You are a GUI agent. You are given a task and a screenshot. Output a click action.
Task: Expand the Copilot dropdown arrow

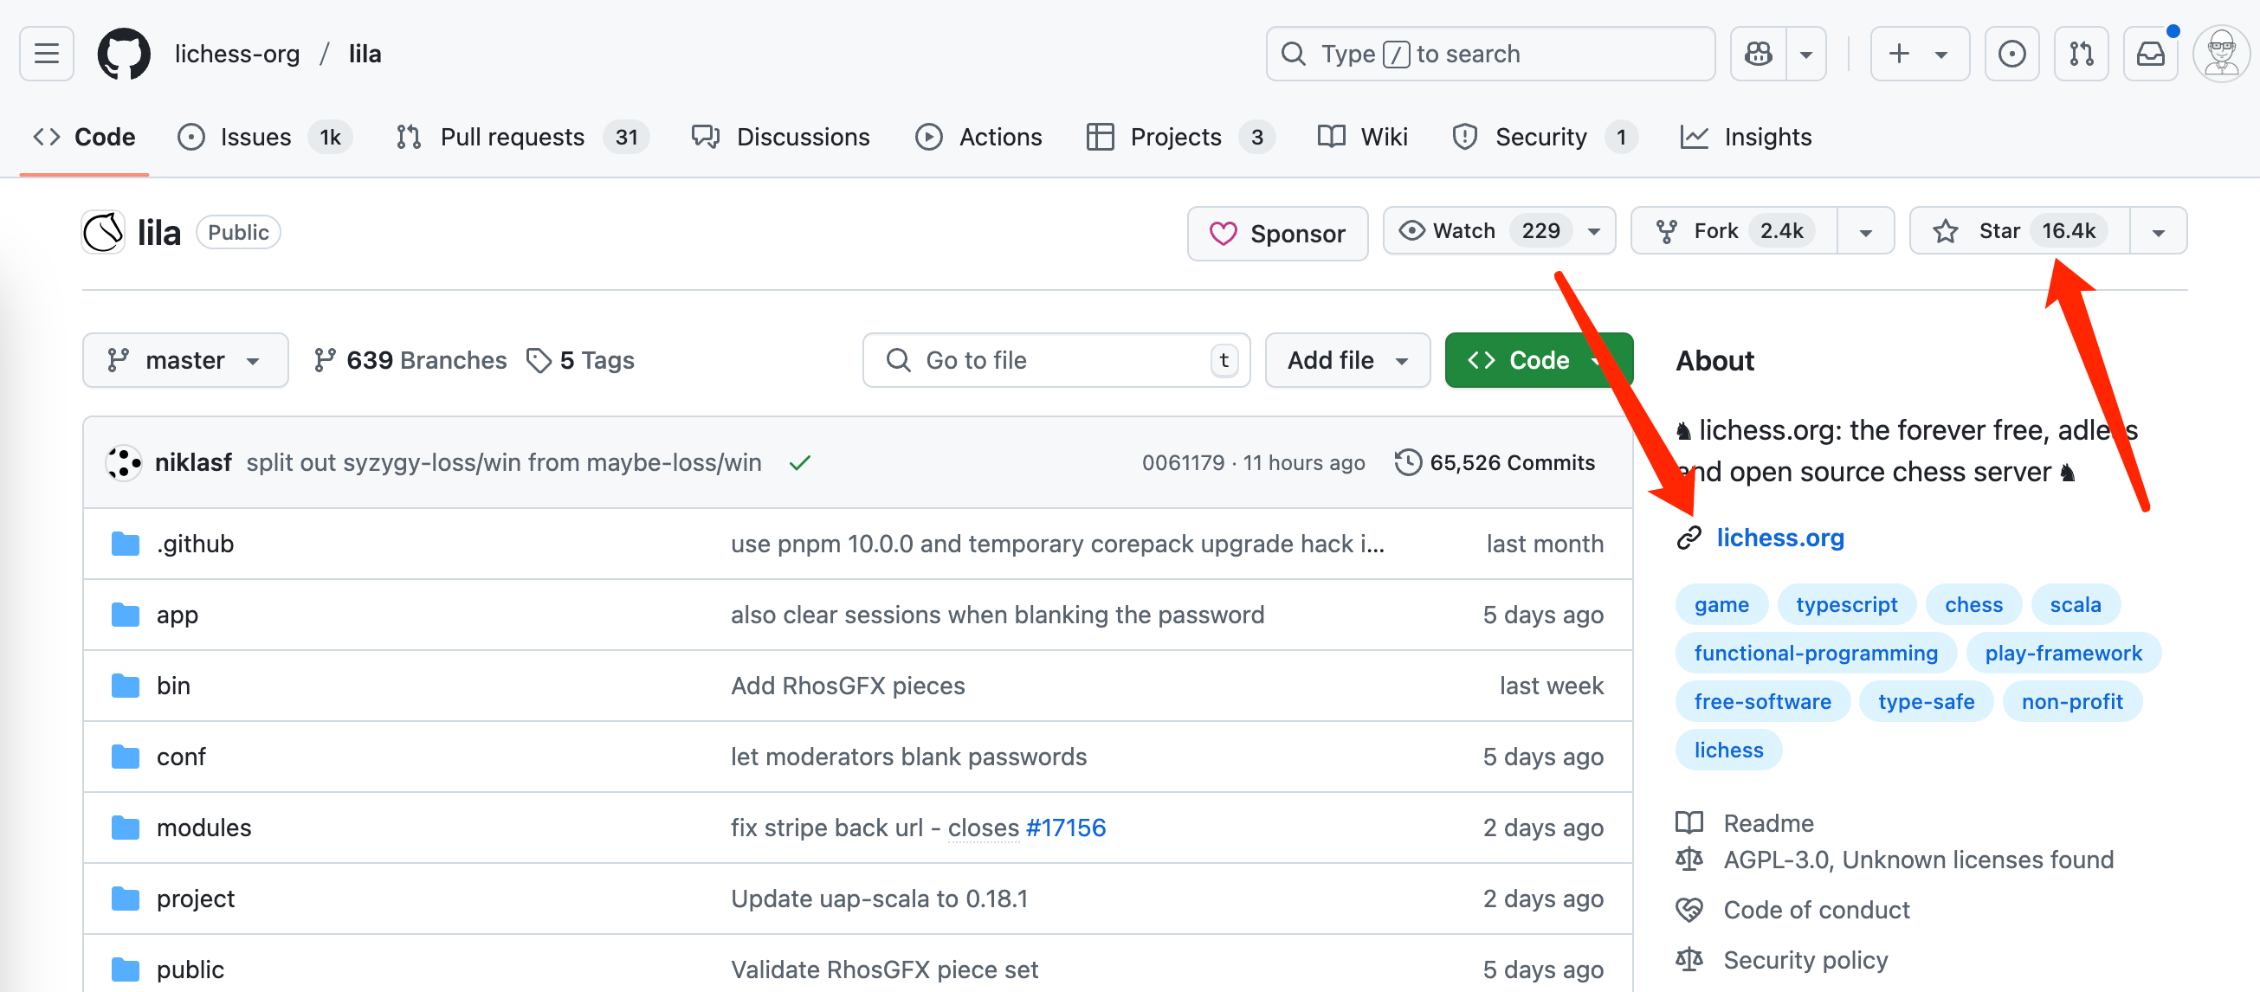[1806, 54]
